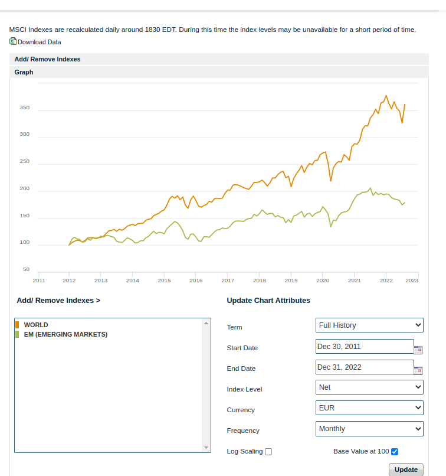
Task: Click the green EM index color marker
Action: 18,334
